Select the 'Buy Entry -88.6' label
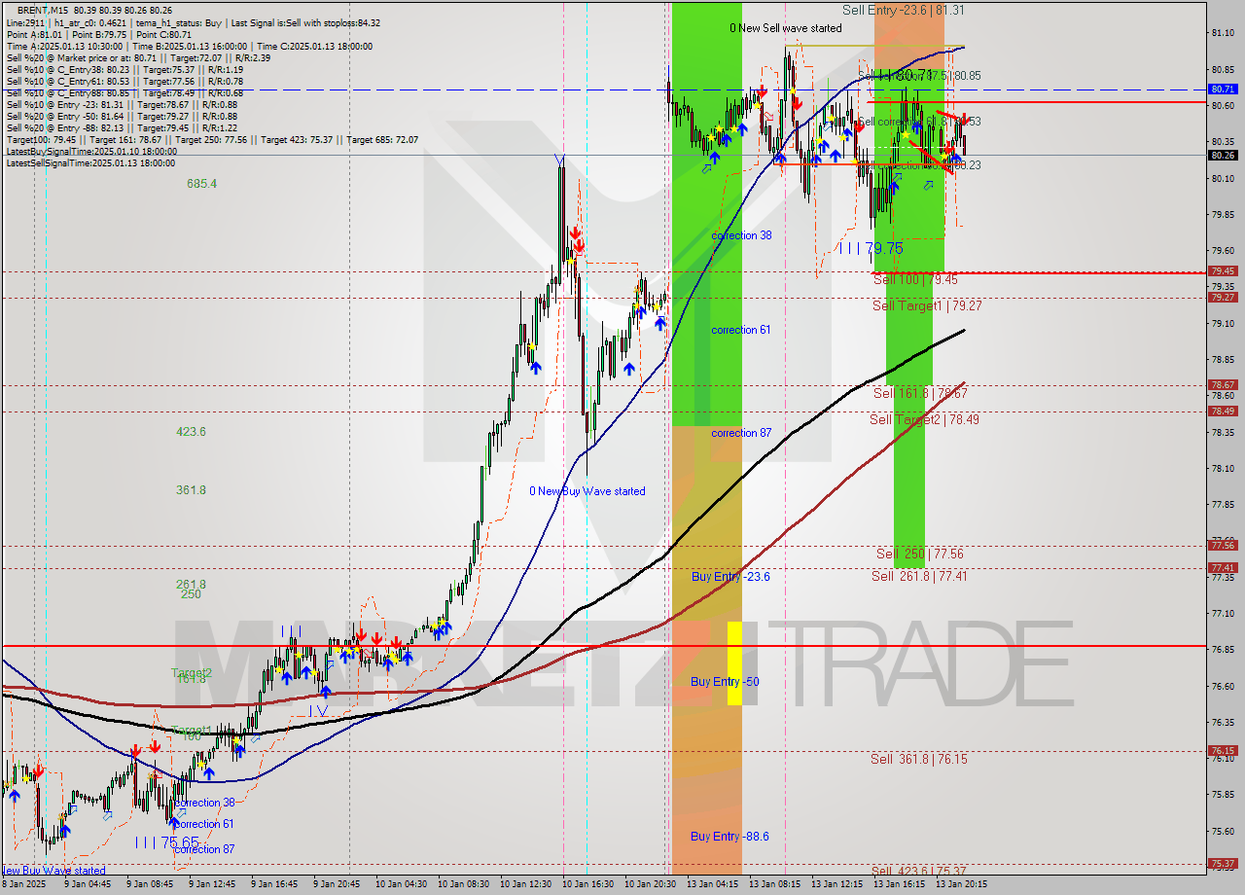Image resolution: width=1245 pixels, height=895 pixels. click(x=729, y=836)
